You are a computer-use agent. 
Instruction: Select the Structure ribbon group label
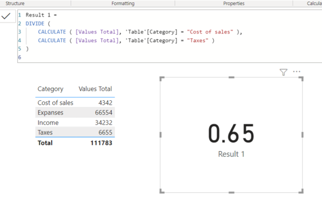pos(15,3)
